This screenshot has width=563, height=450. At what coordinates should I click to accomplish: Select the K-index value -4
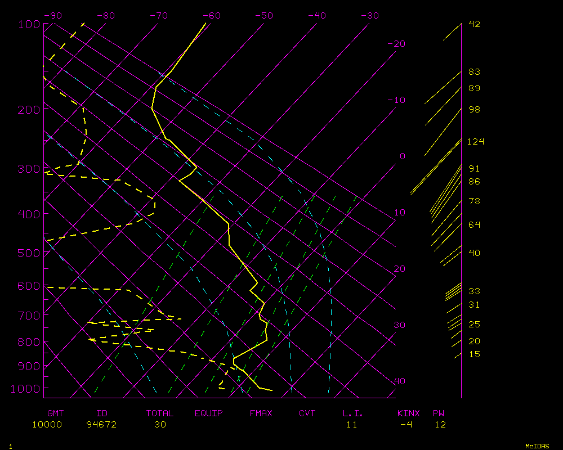tap(406, 425)
